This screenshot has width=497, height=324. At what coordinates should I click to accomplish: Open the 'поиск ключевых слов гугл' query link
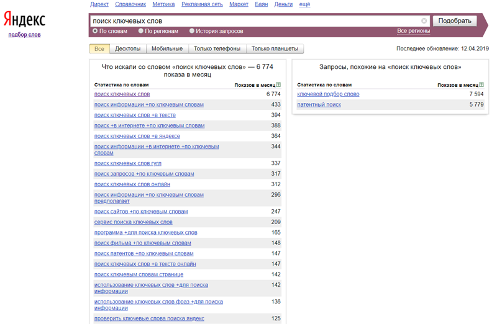point(127,163)
